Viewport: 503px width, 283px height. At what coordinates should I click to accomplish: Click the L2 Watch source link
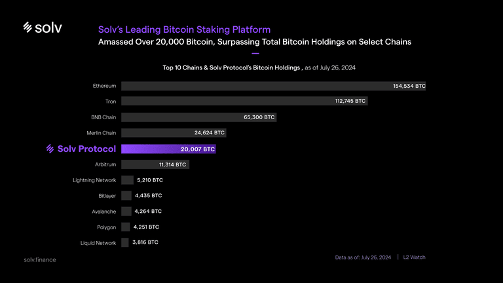click(x=414, y=257)
